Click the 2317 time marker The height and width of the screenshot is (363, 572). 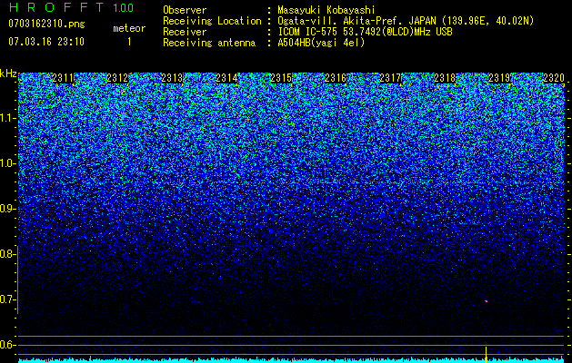click(x=390, y=78)
